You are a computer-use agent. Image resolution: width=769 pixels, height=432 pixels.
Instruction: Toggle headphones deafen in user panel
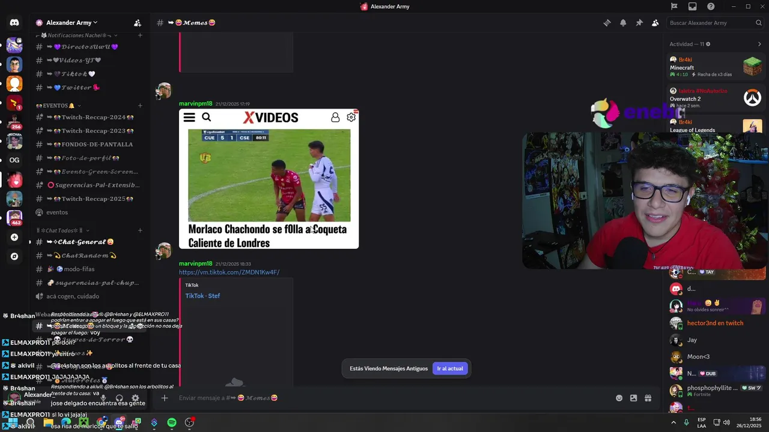pyautogui.click(x=119, y=398)
